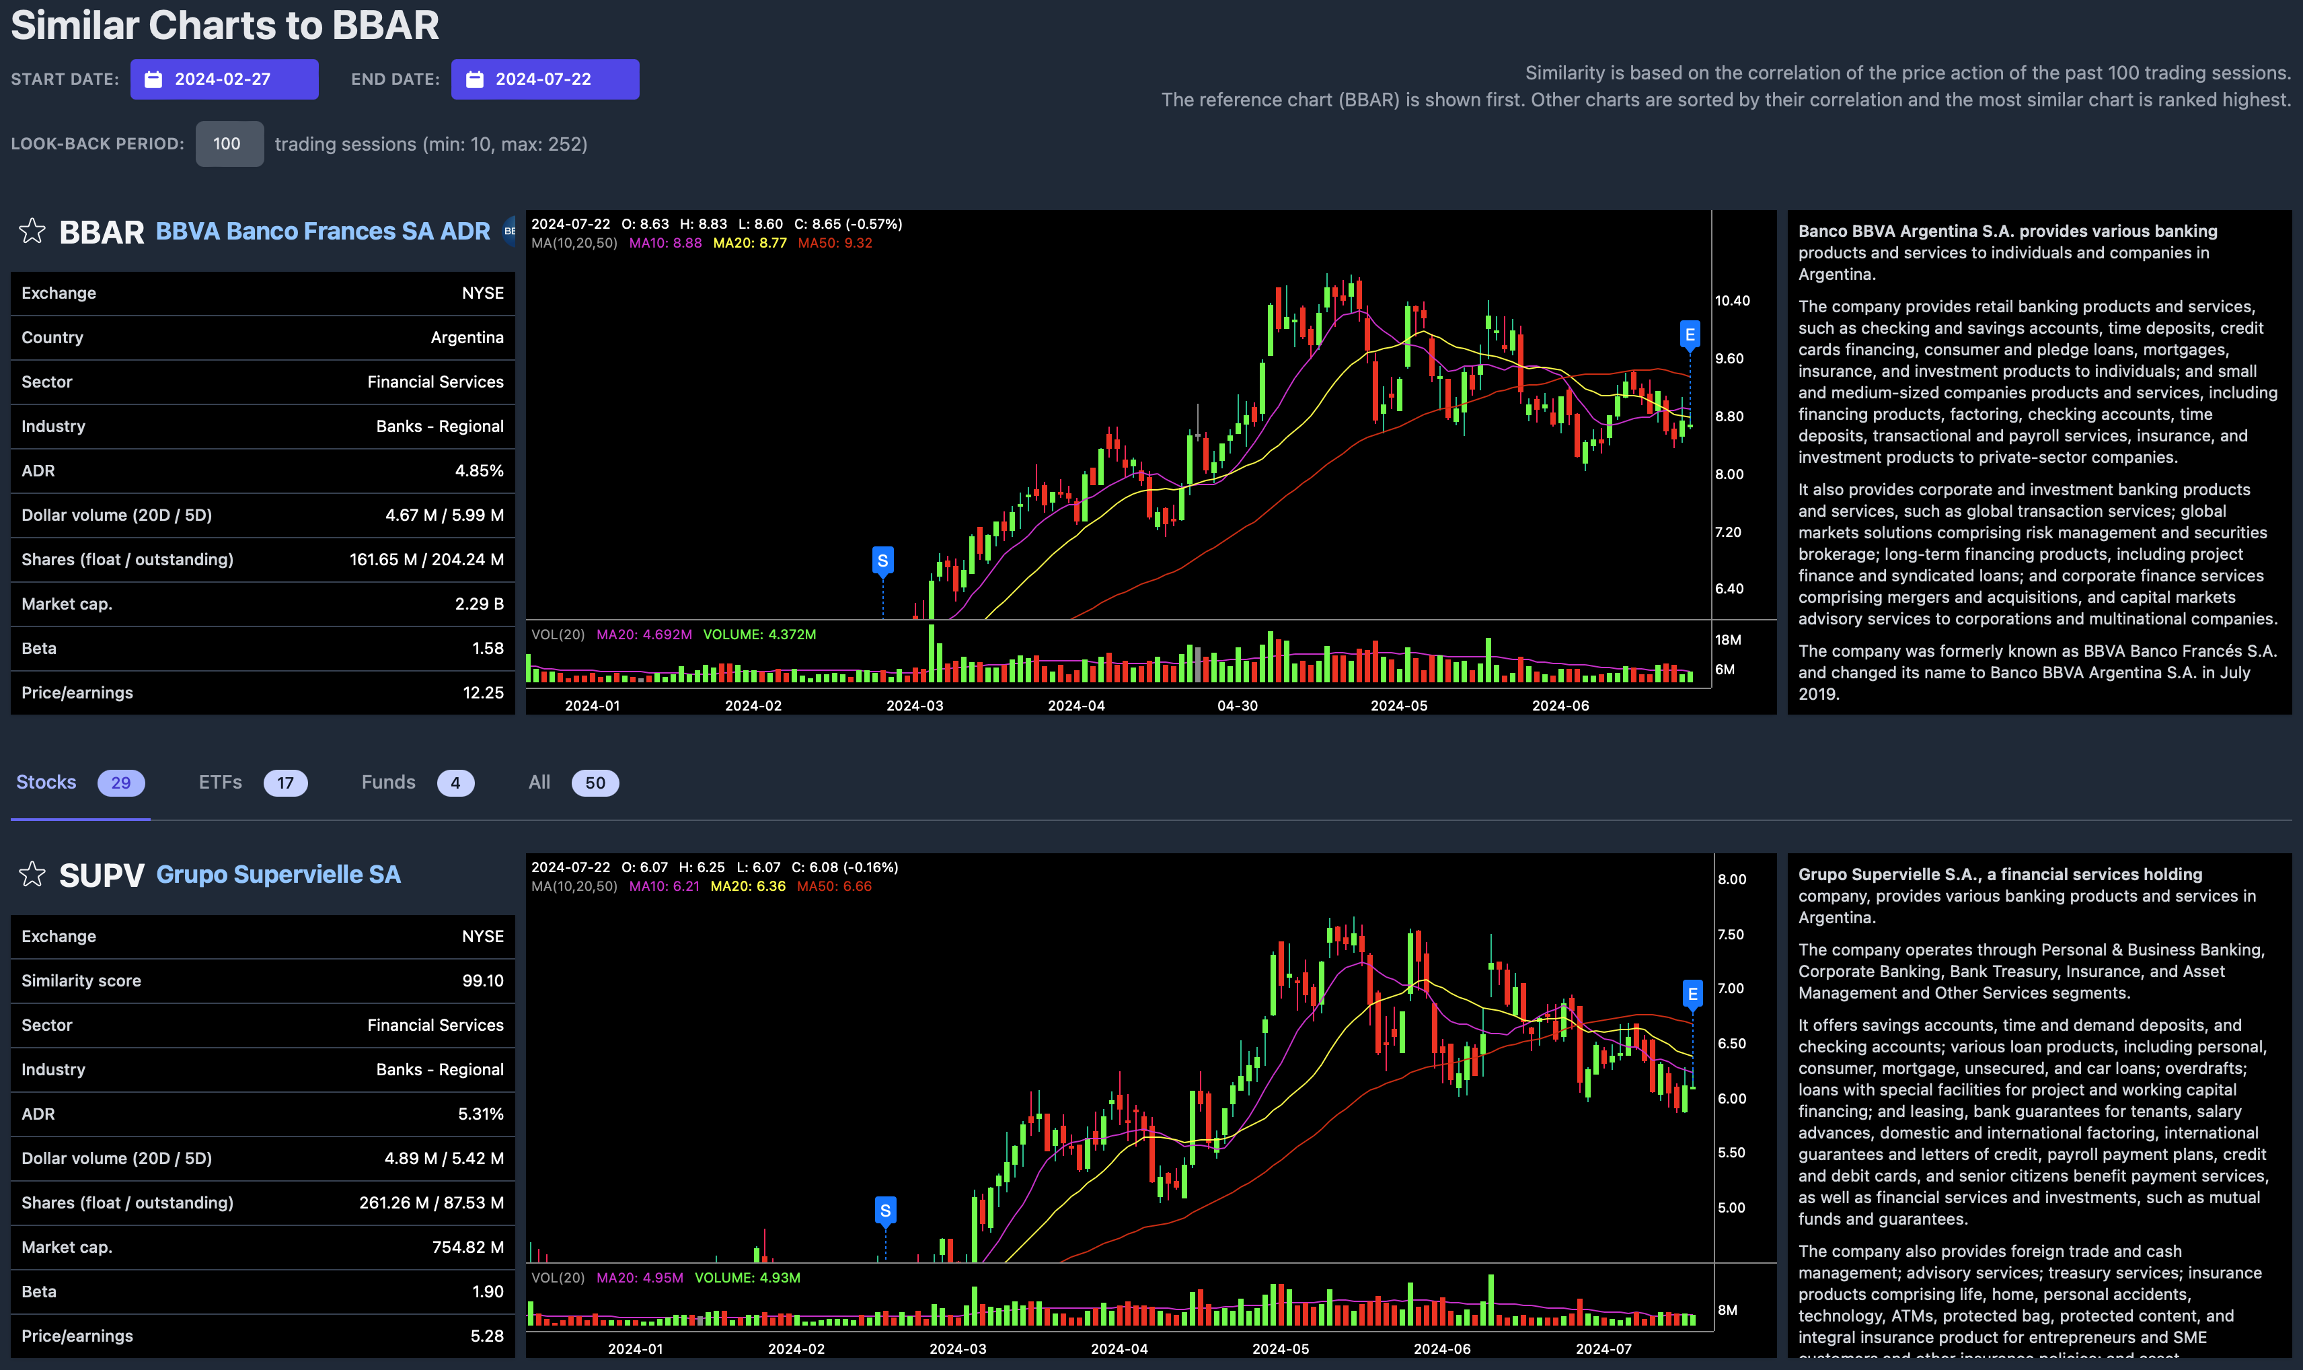This screenshot has height=1370, width=2303.
Task: Click SUPV's Beta value 1.90
Action: (x=487, y=1291)
